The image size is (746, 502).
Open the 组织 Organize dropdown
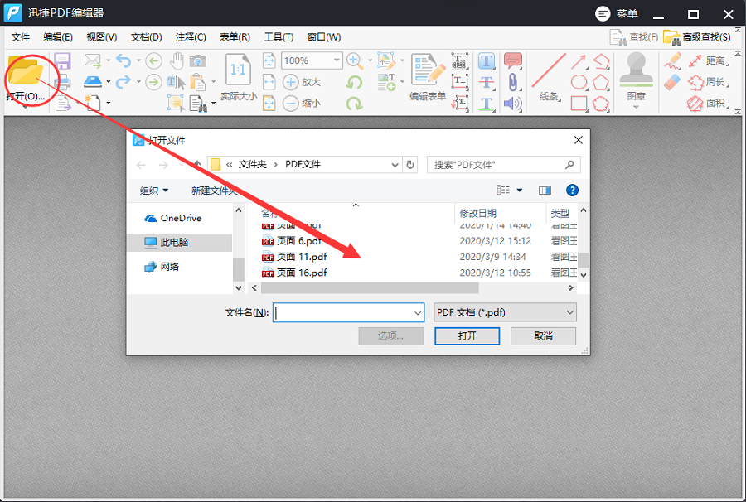(154, 191)
